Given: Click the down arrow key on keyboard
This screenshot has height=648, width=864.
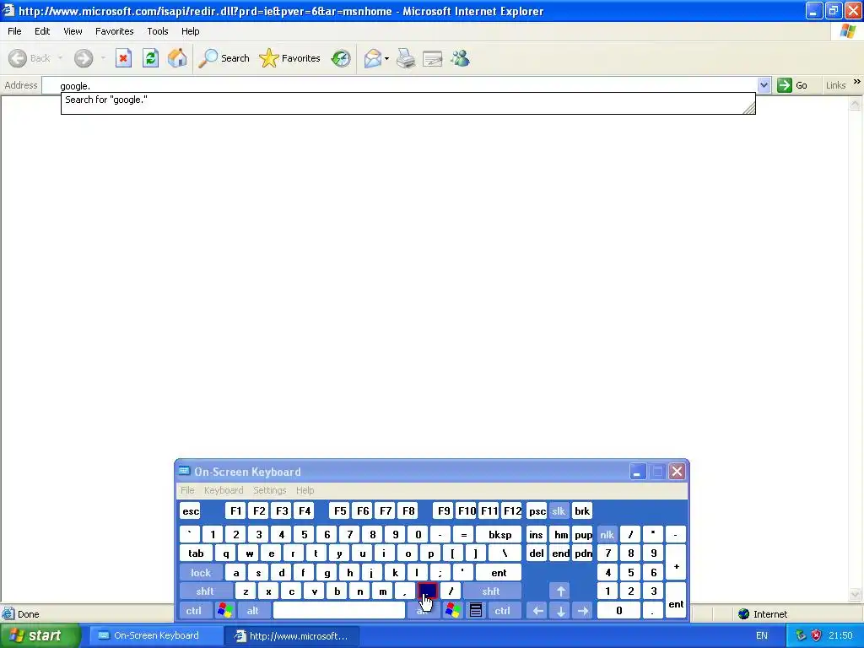Looking at the screenshot, I should (560, 611).
